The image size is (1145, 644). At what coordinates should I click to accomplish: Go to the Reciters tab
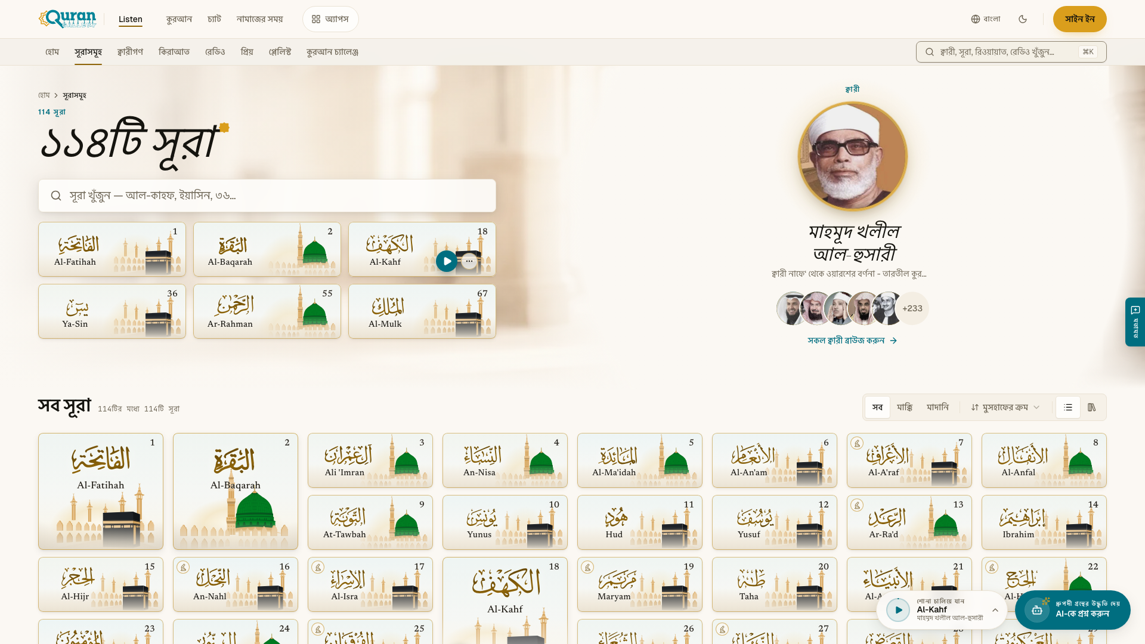click(x=130, y=52)
